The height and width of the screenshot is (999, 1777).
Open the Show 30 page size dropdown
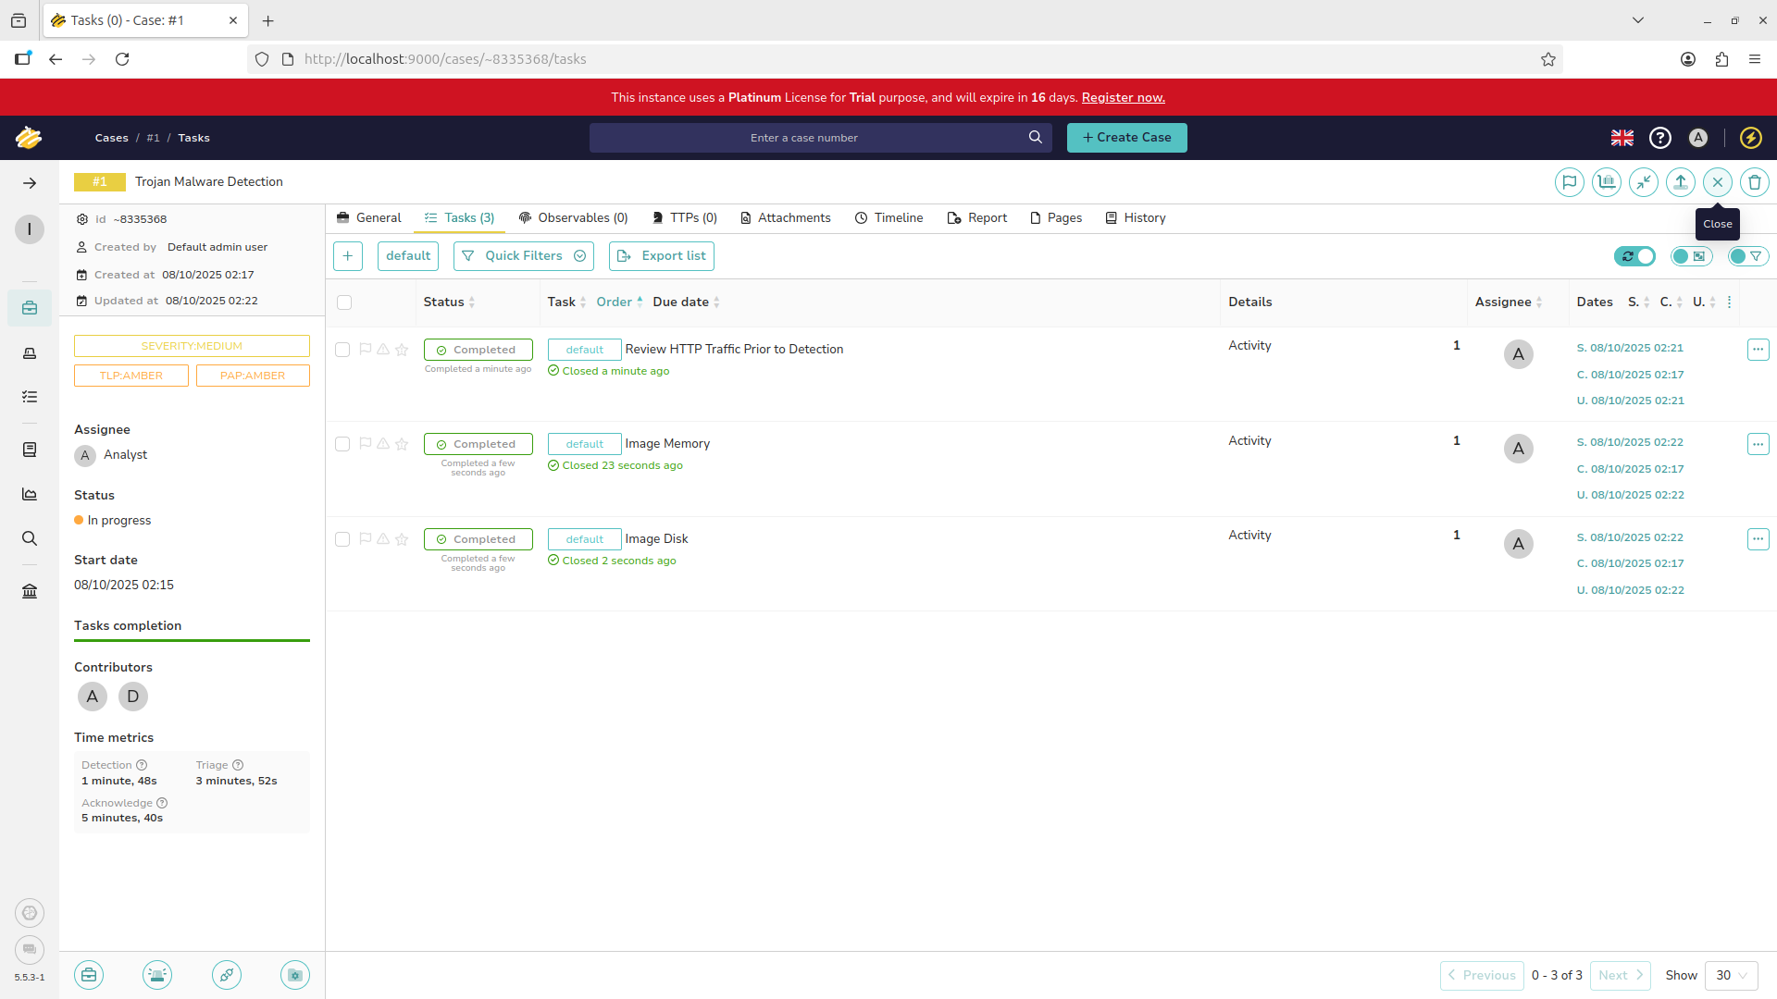[1731, 975]
